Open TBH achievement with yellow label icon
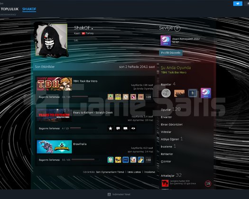The height and width of the screenshot is (199, 249). pos(118,97)
